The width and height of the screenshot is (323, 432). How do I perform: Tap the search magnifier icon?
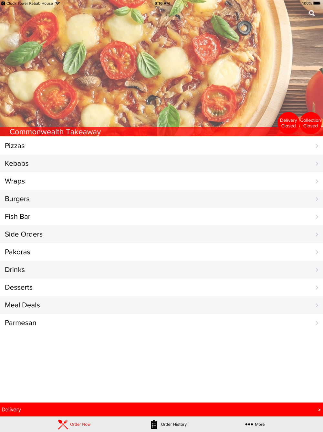312,13
